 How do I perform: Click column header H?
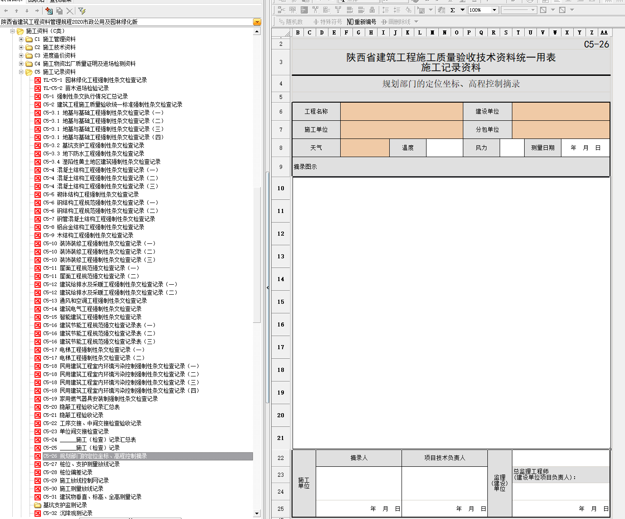point(371,32)
